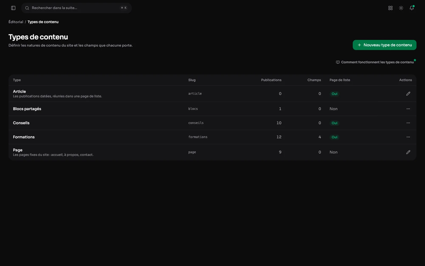Select the slug text 'conseils'
The width and height of the screenshot is (425, 266).
[x=196, y=123]
